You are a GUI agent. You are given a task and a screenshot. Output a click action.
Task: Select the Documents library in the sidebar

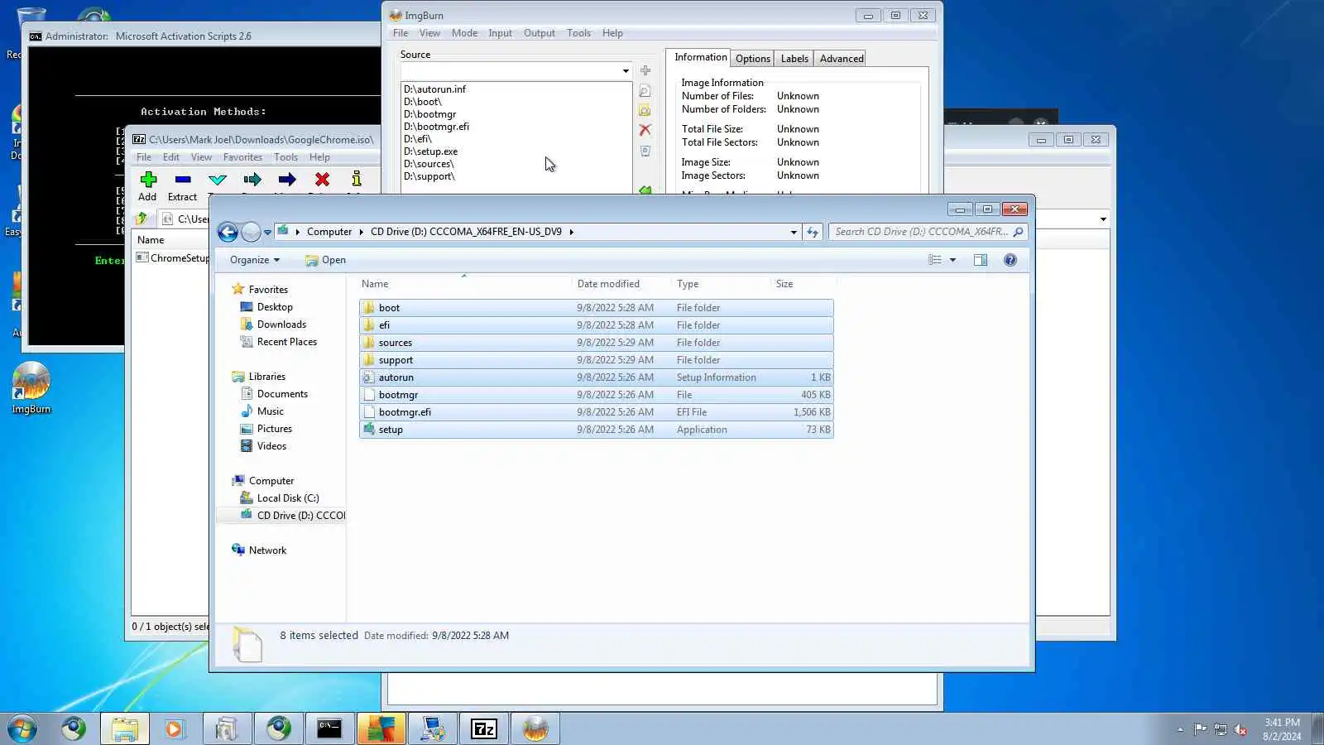tap(282, 394)
